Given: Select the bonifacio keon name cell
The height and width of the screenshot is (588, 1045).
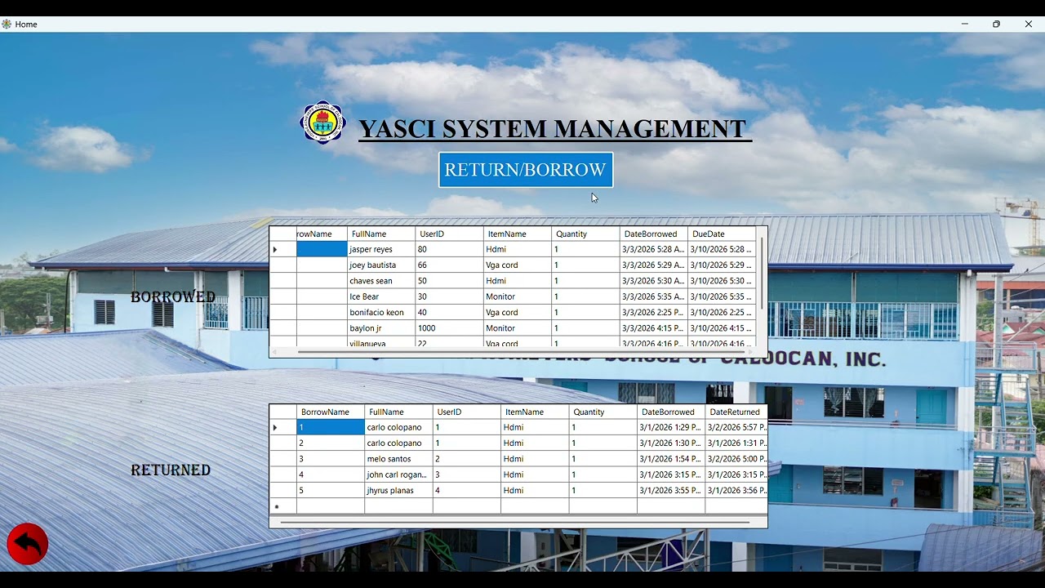Looking at the screenshot, I should [381, 312].
